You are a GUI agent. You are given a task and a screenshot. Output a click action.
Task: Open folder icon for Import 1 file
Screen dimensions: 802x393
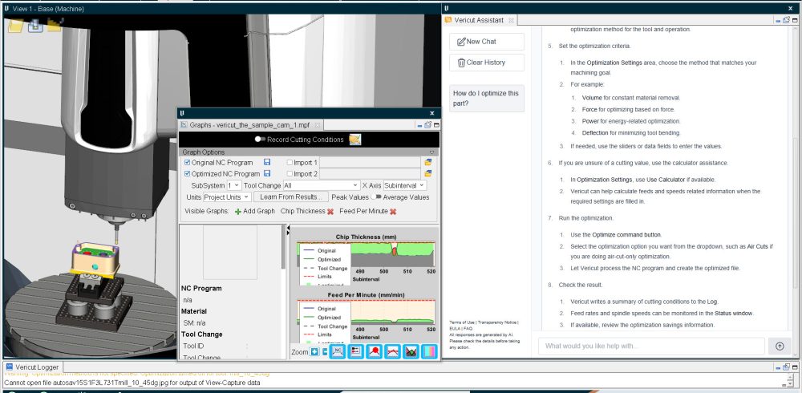[428, 162]
